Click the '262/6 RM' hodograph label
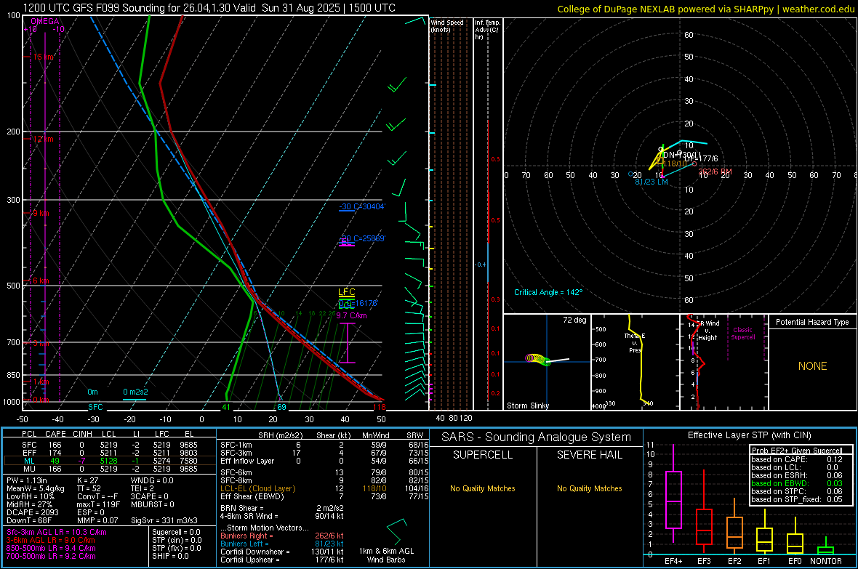 point(715,171)
